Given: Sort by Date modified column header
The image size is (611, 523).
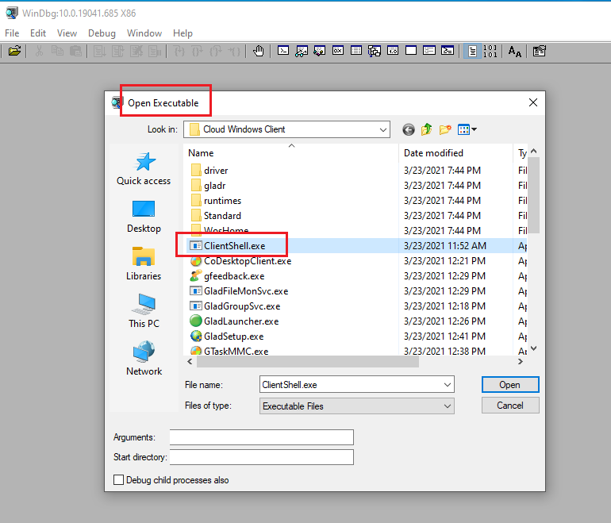Looking at the screenshot, I should tap(455, 152).
